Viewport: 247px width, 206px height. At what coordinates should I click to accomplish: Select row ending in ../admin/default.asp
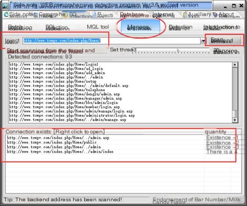click(69, 85)
